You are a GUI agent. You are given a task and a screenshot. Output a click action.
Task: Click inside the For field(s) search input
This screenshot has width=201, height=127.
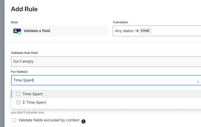pos(85,80)
